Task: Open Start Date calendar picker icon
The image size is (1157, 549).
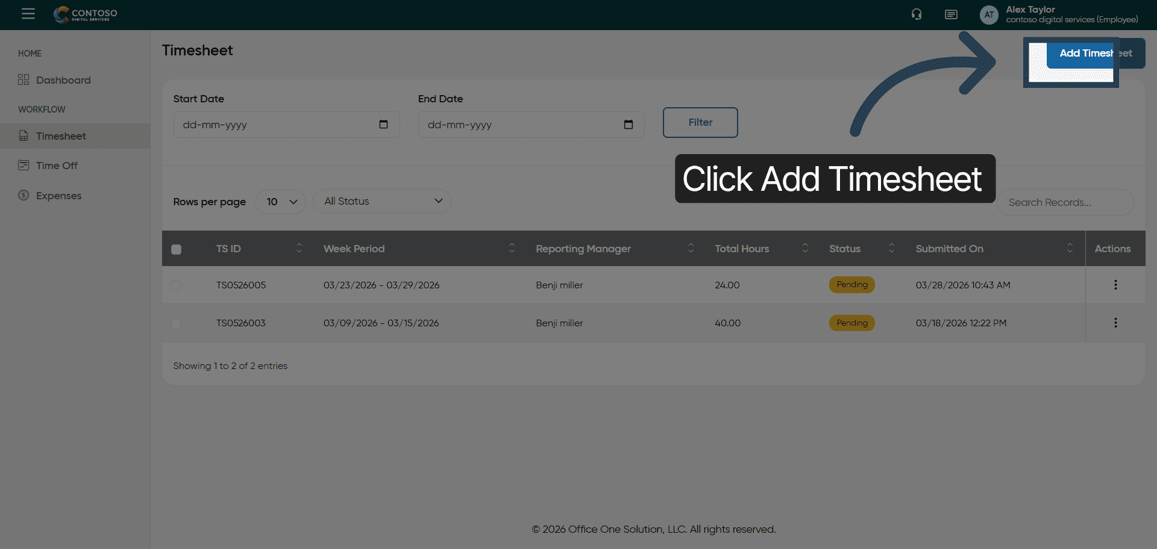Action: [383, 125]
